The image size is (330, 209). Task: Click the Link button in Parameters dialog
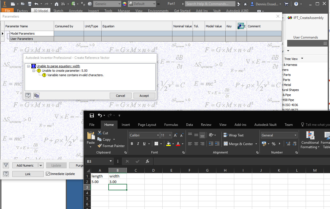28,174
